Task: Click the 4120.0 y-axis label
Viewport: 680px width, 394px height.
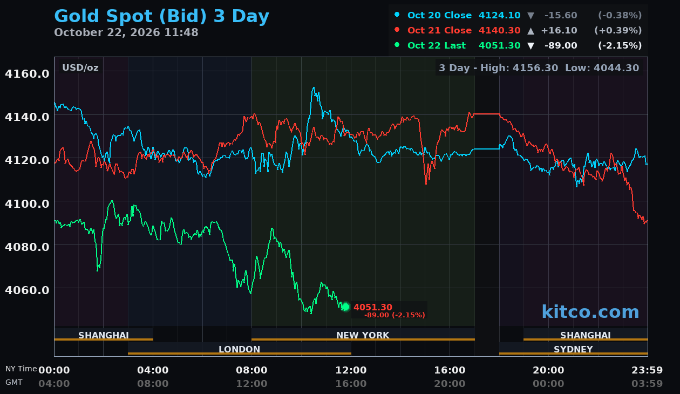Action: point(27,160)
